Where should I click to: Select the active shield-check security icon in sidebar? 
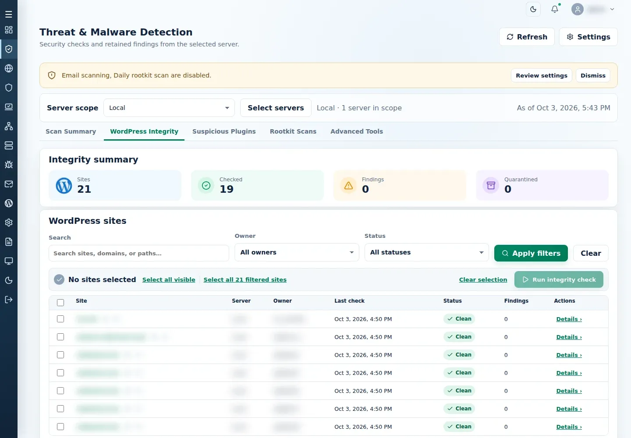pos(9,49)
